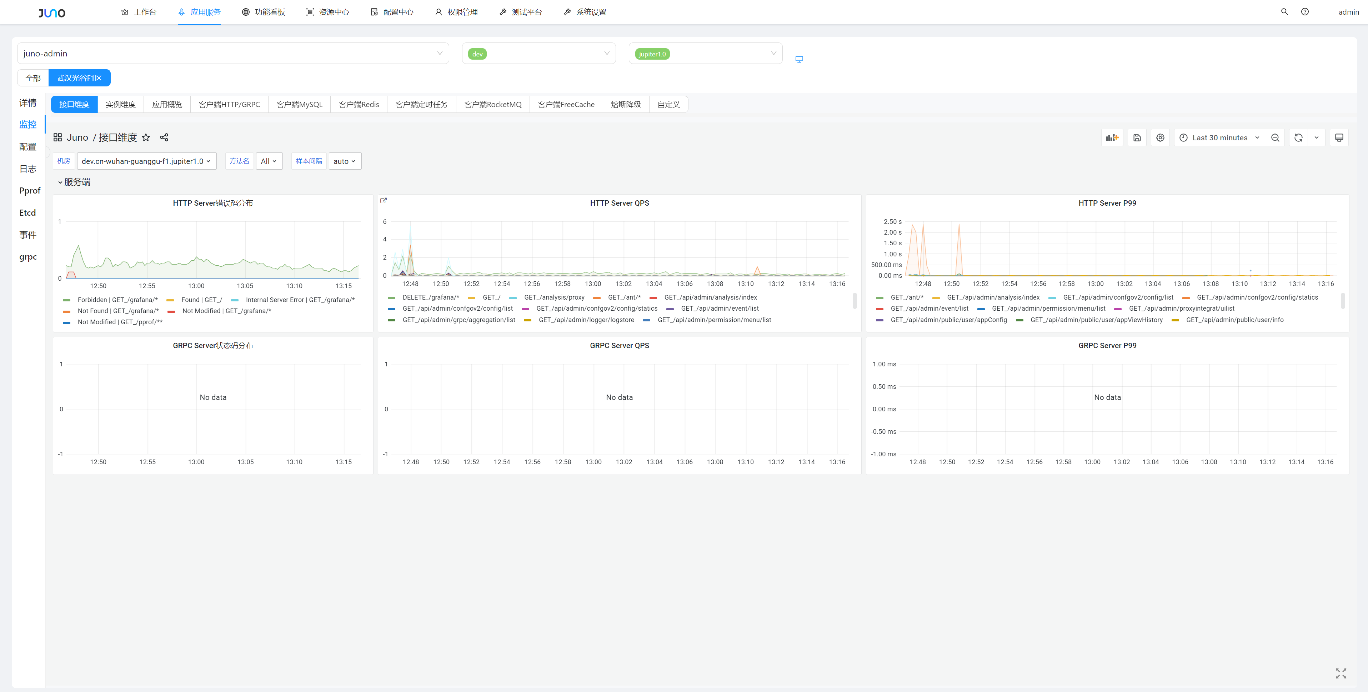Switch to the 应用概览 tab
1368x692 pixels.
167,105
